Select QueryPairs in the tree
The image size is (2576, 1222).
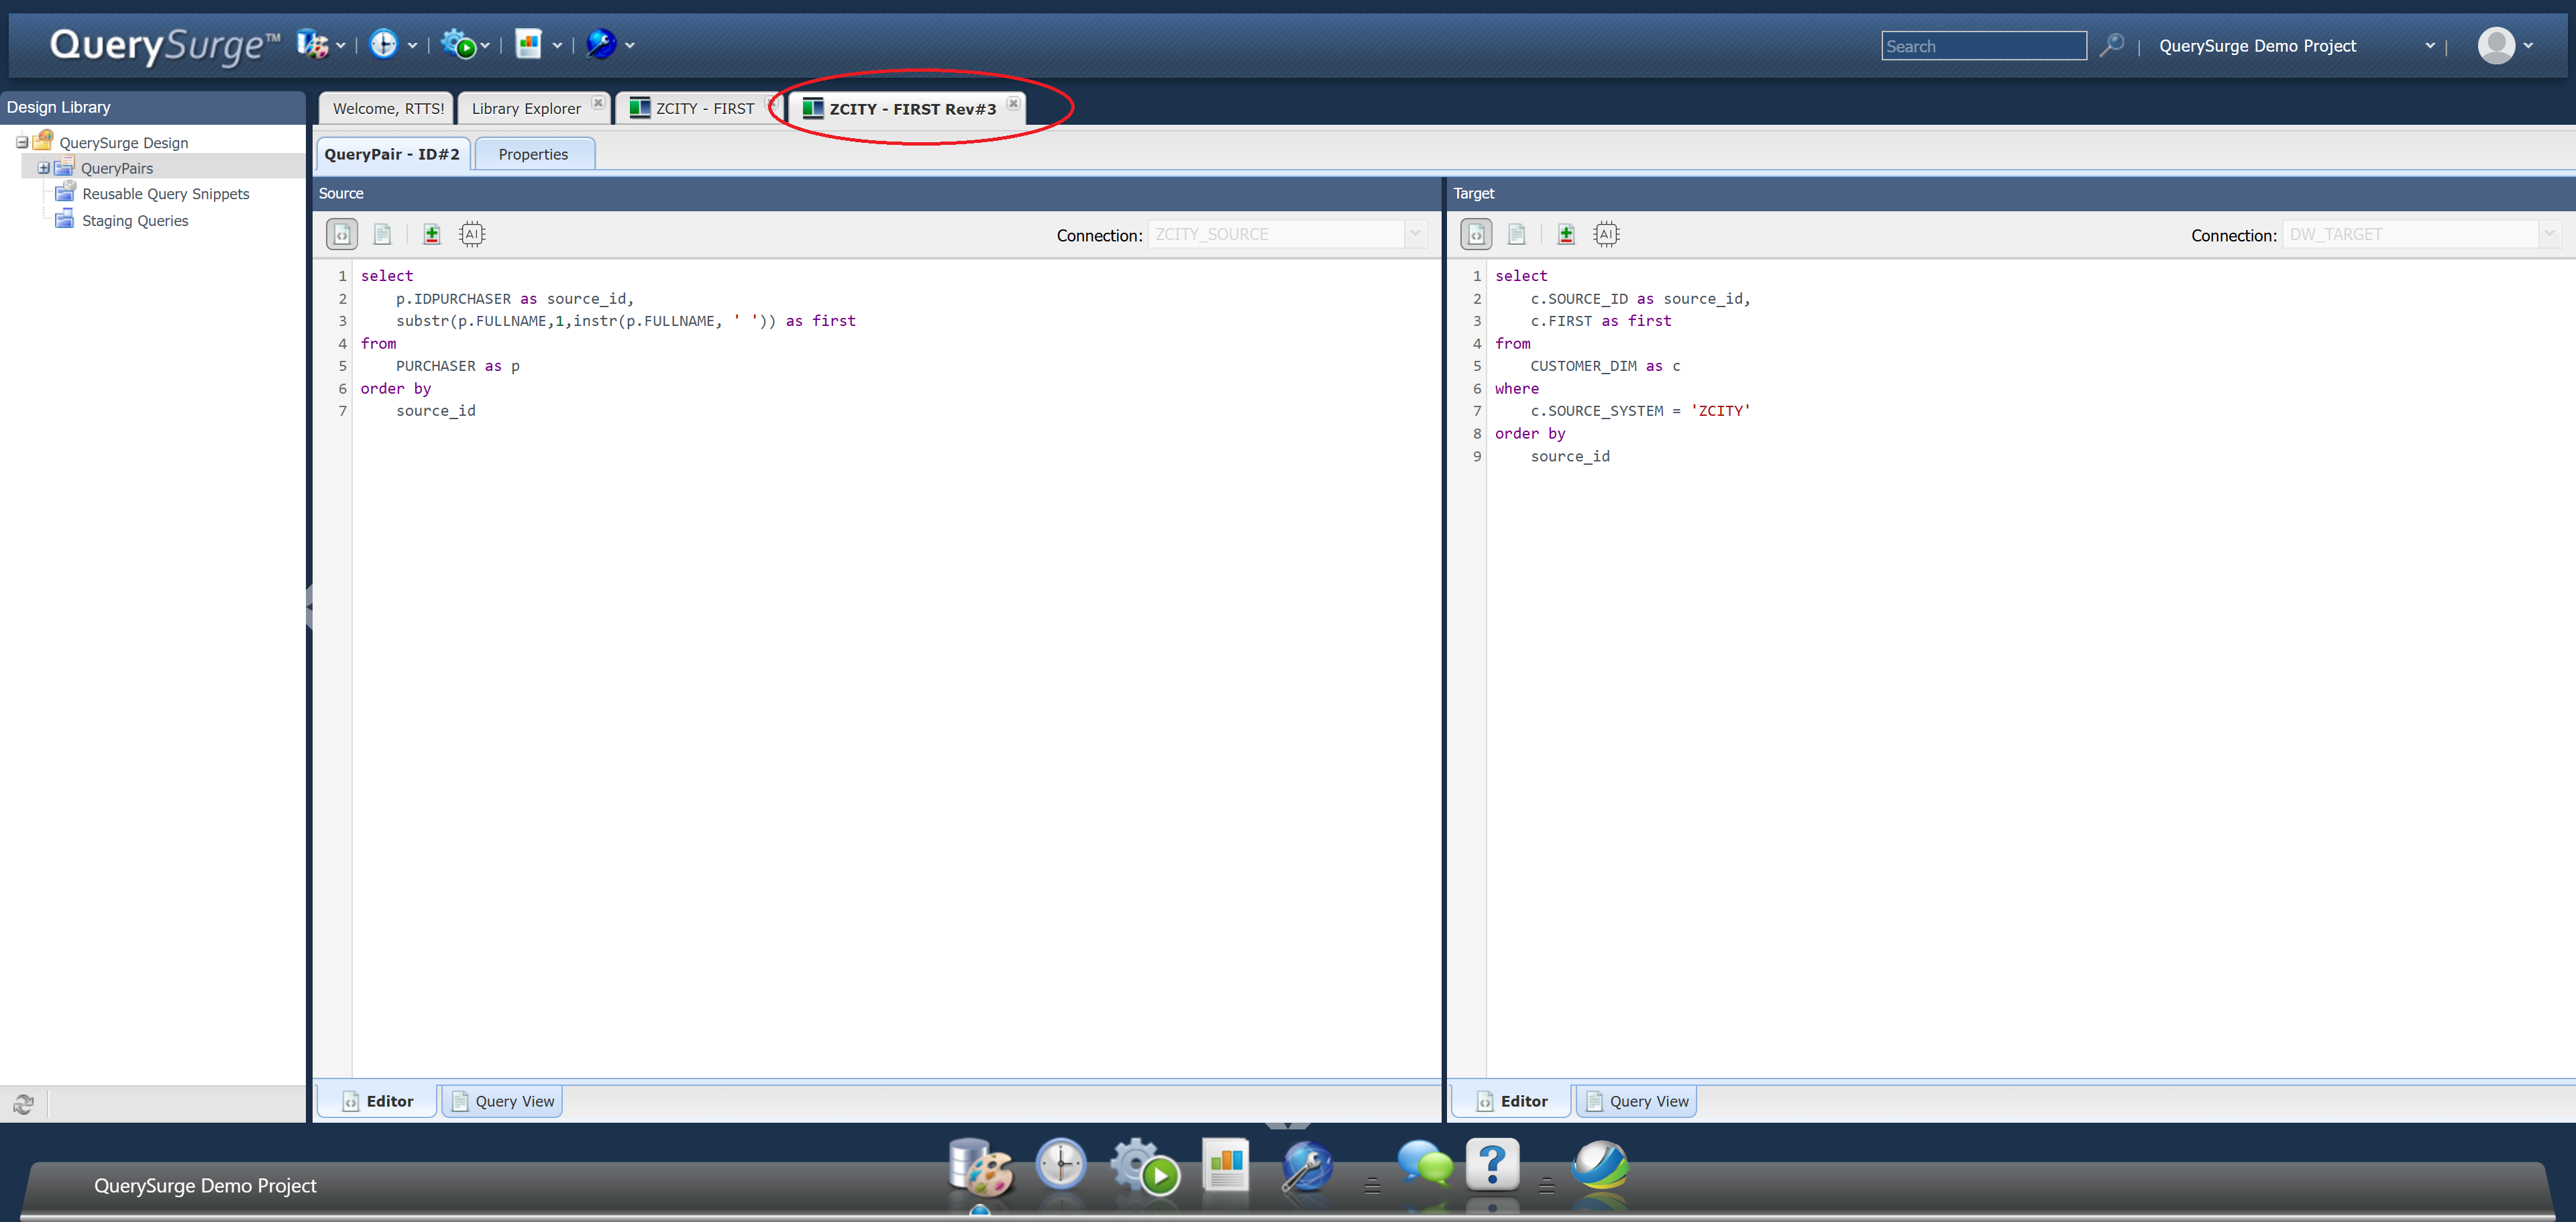point(117,168)
